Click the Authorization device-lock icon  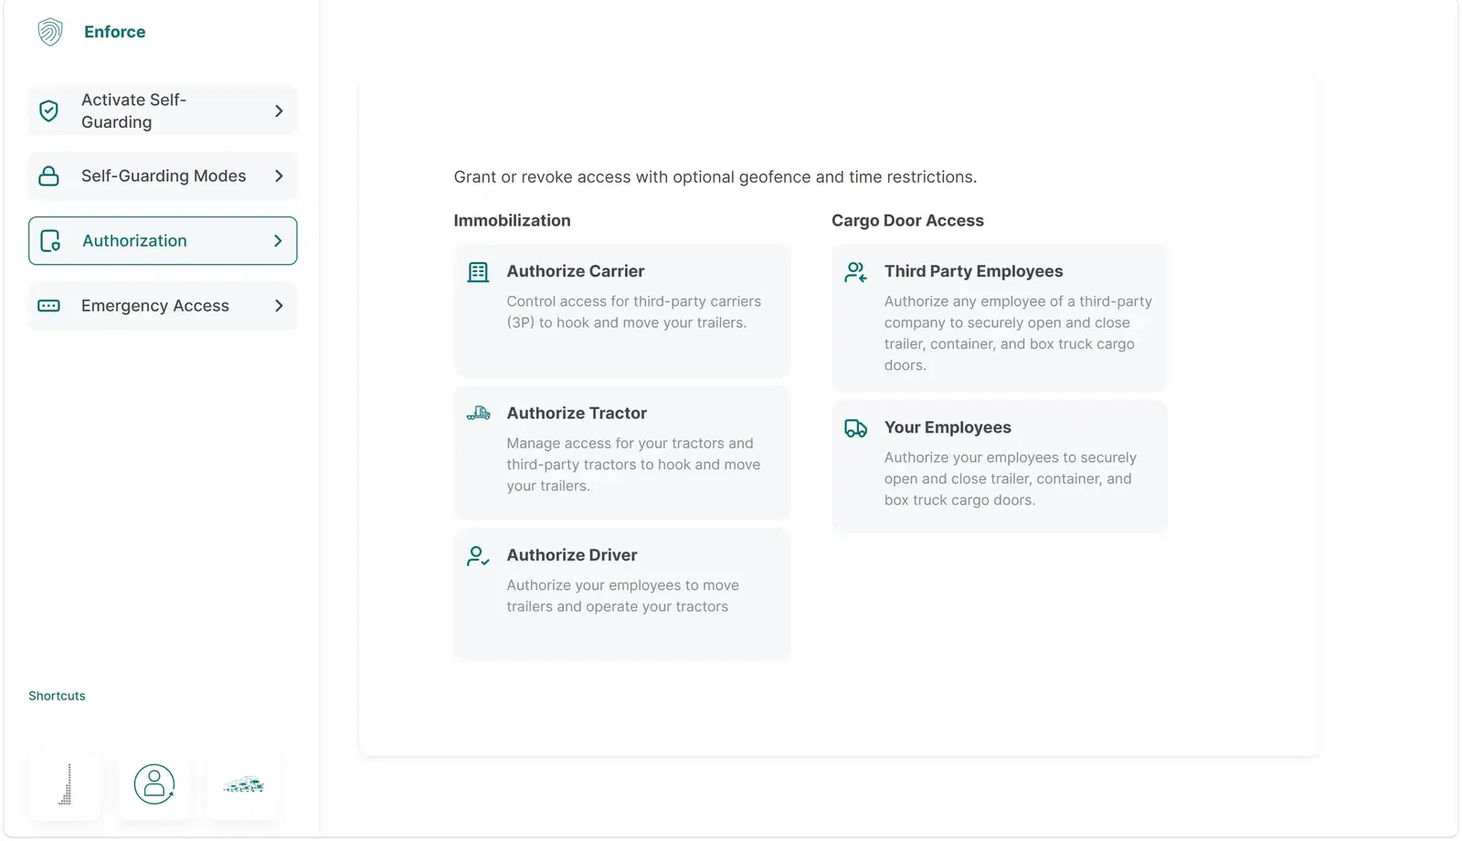pyautogui.click(x=50, y=241)
